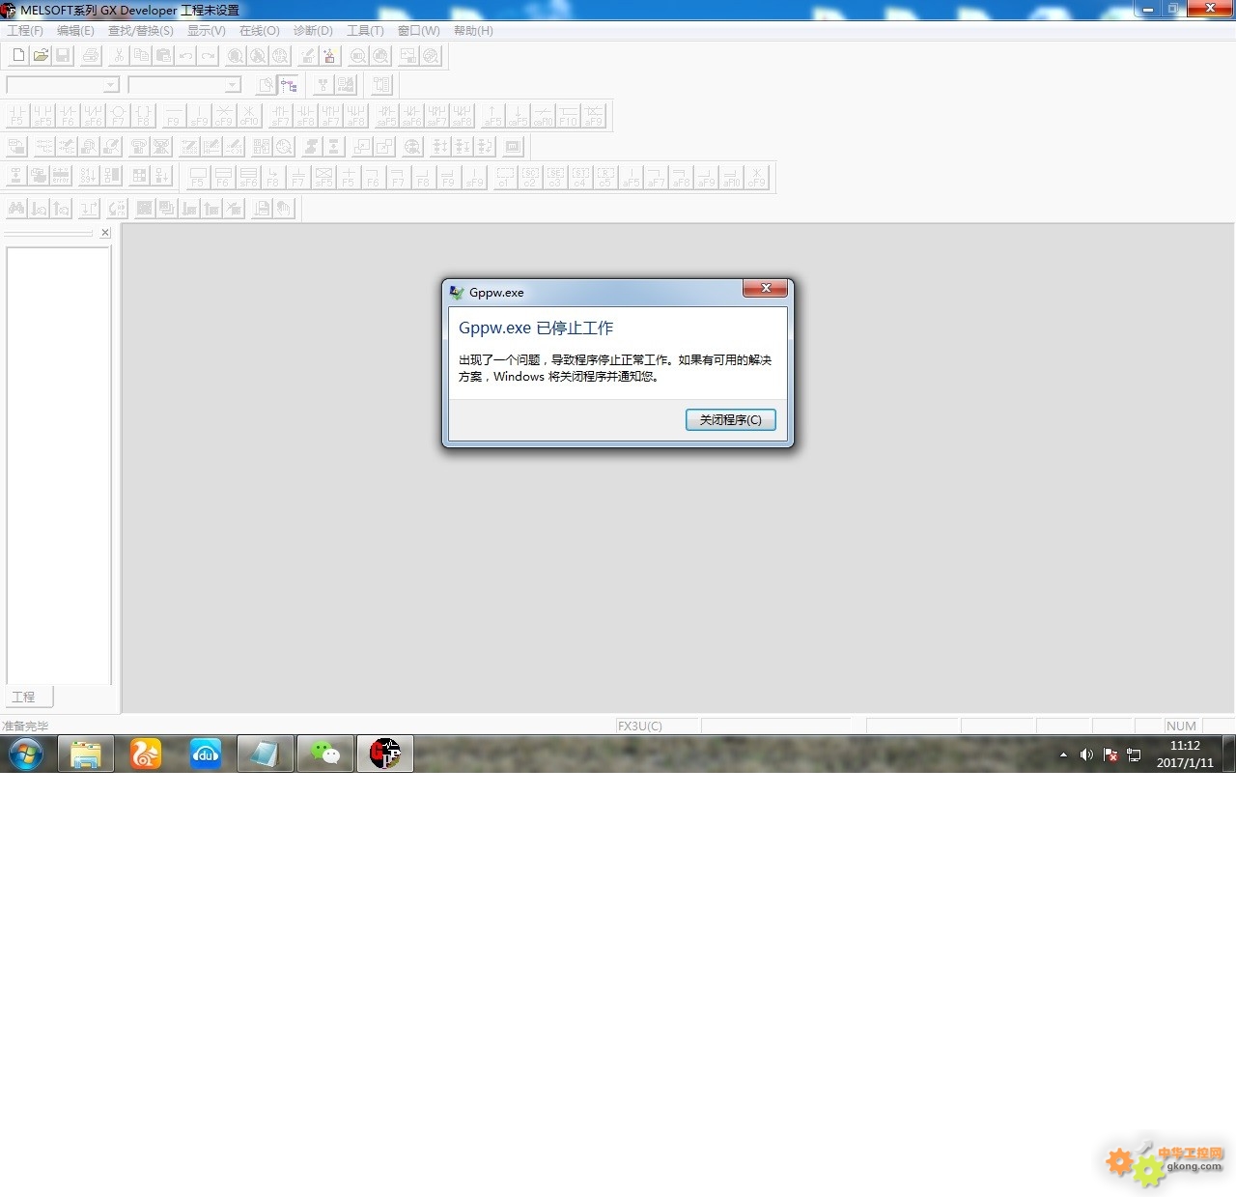This screenshot has width=1236, height=1197.
Task: Open the 显示(V) menu
Action: [x=207, y=31]
